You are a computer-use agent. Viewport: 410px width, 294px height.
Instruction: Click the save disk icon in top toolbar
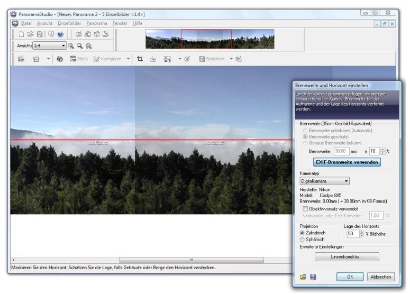click(x=40, y=34)
